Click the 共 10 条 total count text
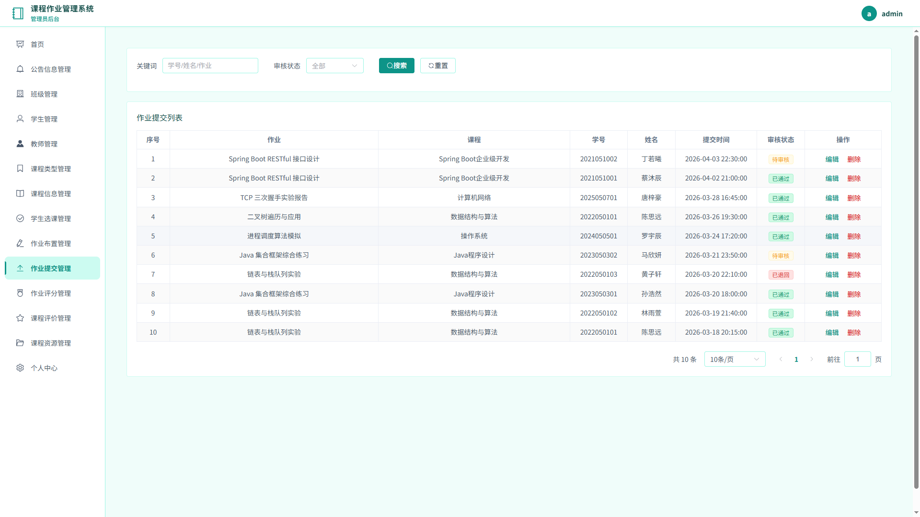The width and height of the screenshot is (920, 517). click(684, 360)
